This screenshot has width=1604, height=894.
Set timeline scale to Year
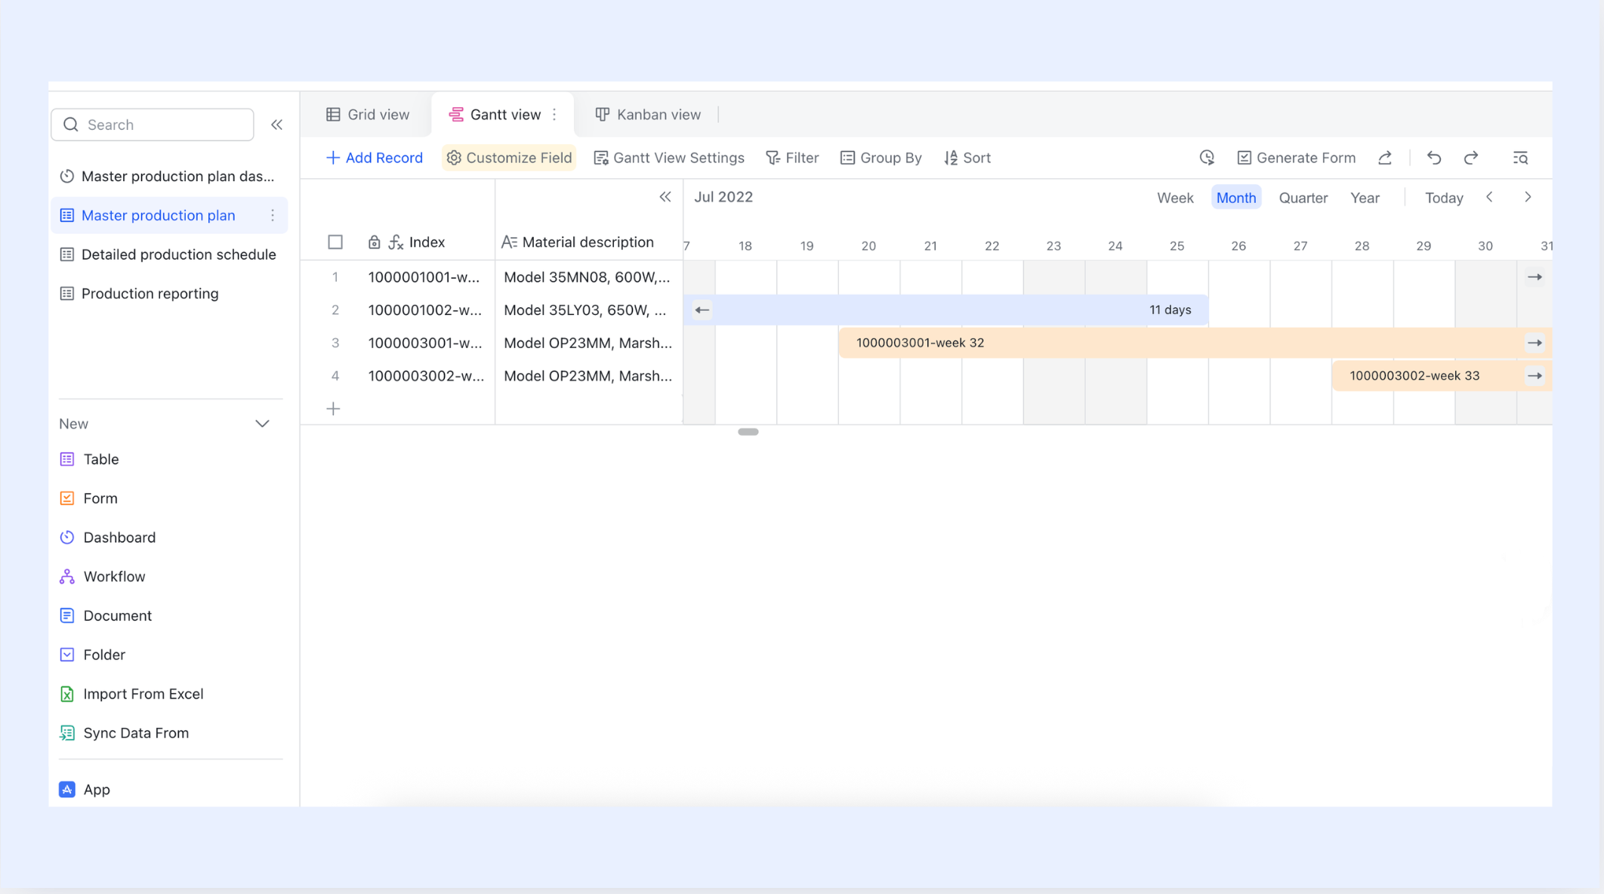pyautogui.click(x=1365, y=198)
